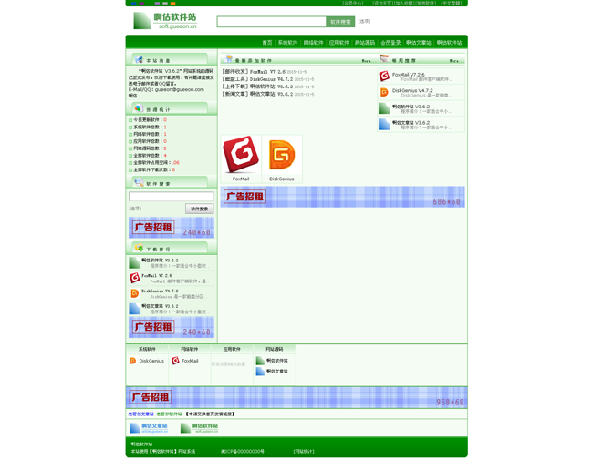593x470 pixels.
Task: Open 啊估文章站 in the navigation bar
Action: [x=419, y=43]
